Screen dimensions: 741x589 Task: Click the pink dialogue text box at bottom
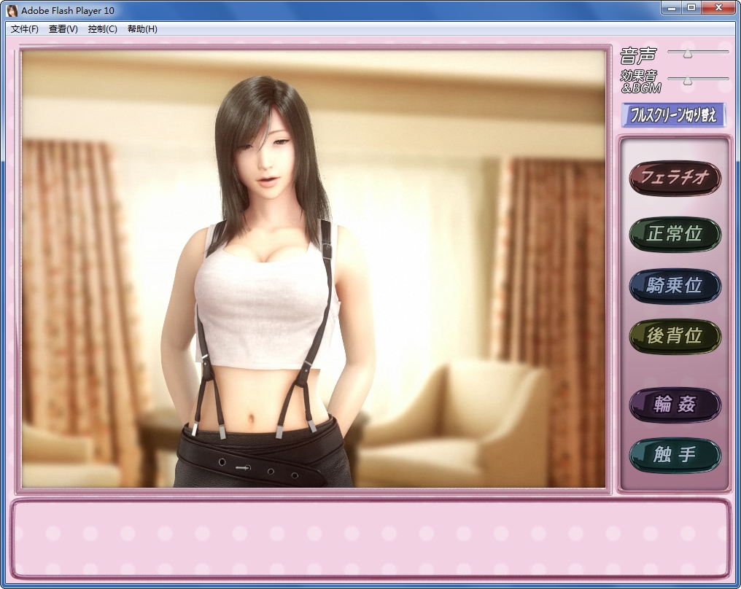[370, 539]
